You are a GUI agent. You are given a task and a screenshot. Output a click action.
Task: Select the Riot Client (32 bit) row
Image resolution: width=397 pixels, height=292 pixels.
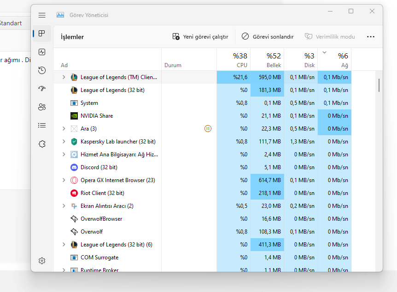click(203, 193)
